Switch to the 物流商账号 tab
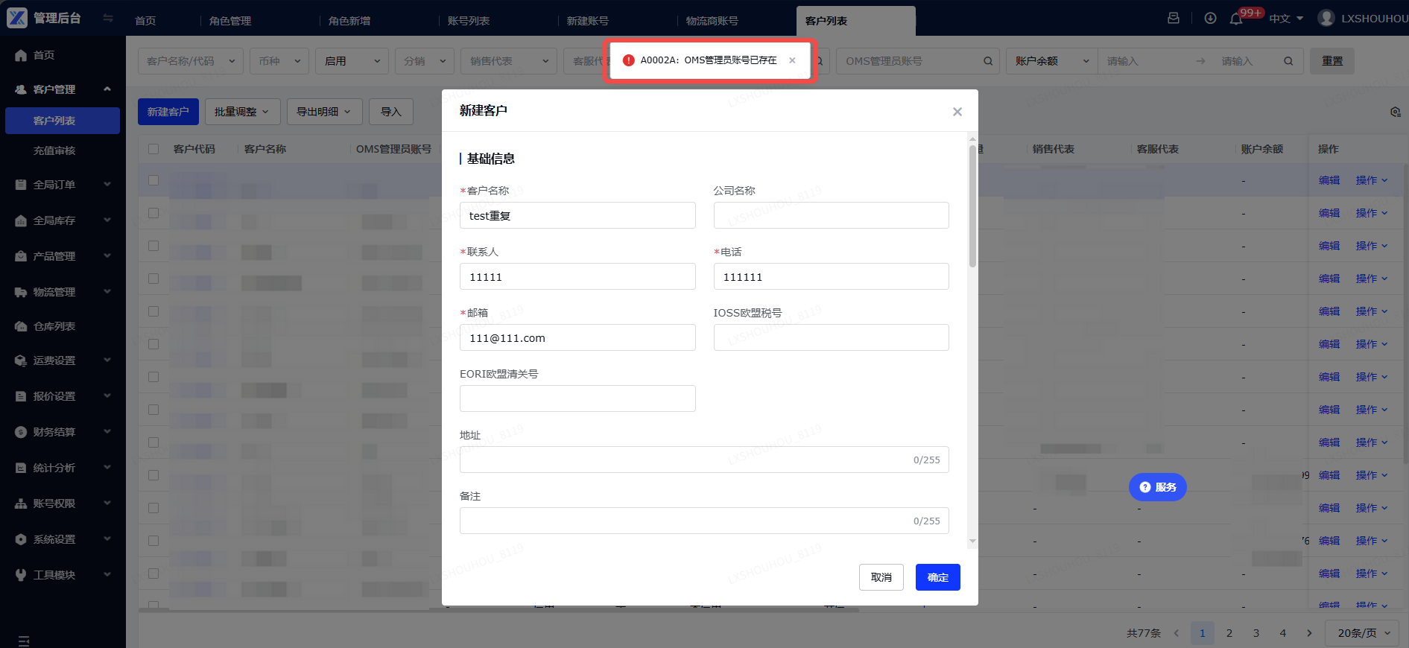 712,21
